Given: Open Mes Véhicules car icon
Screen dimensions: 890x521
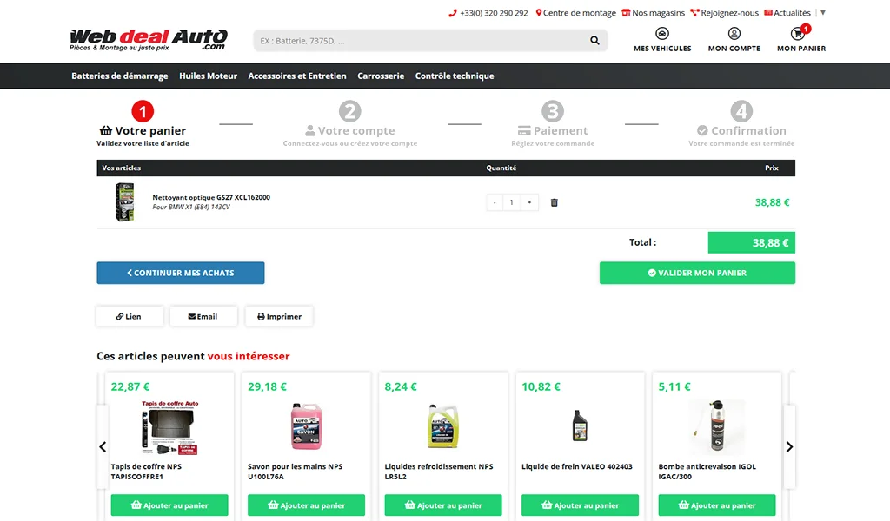Looking at the screenshot, I should coord(662,35).
